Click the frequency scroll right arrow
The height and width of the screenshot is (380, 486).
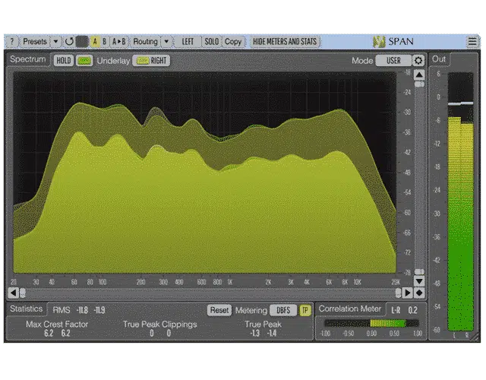pos(408,293)
